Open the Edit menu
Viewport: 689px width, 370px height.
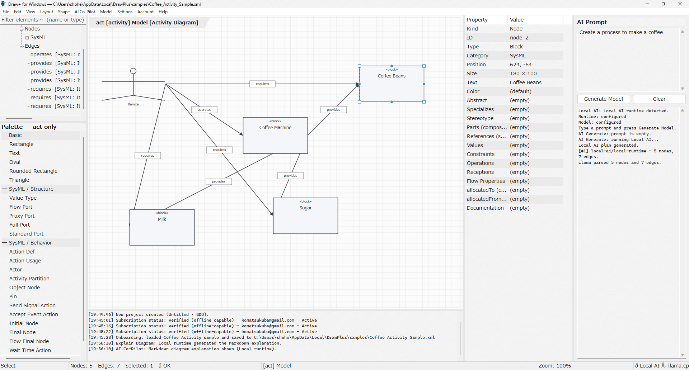coord(18,12)
